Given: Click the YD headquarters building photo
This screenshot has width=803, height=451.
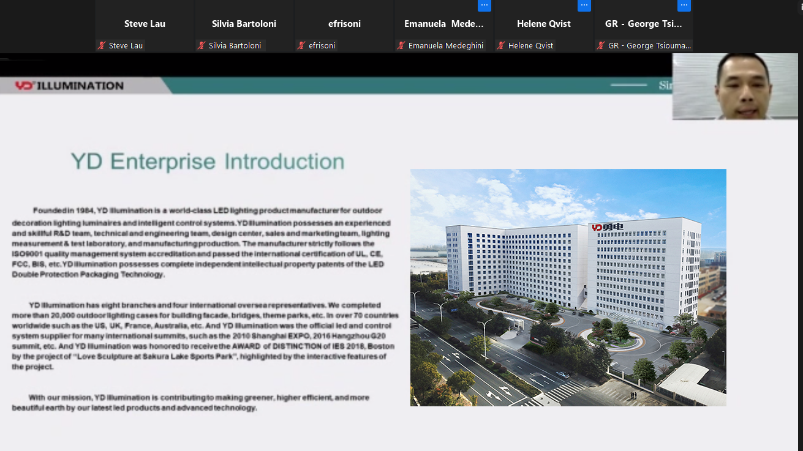Looking at the screenshot, I should 568,287.
